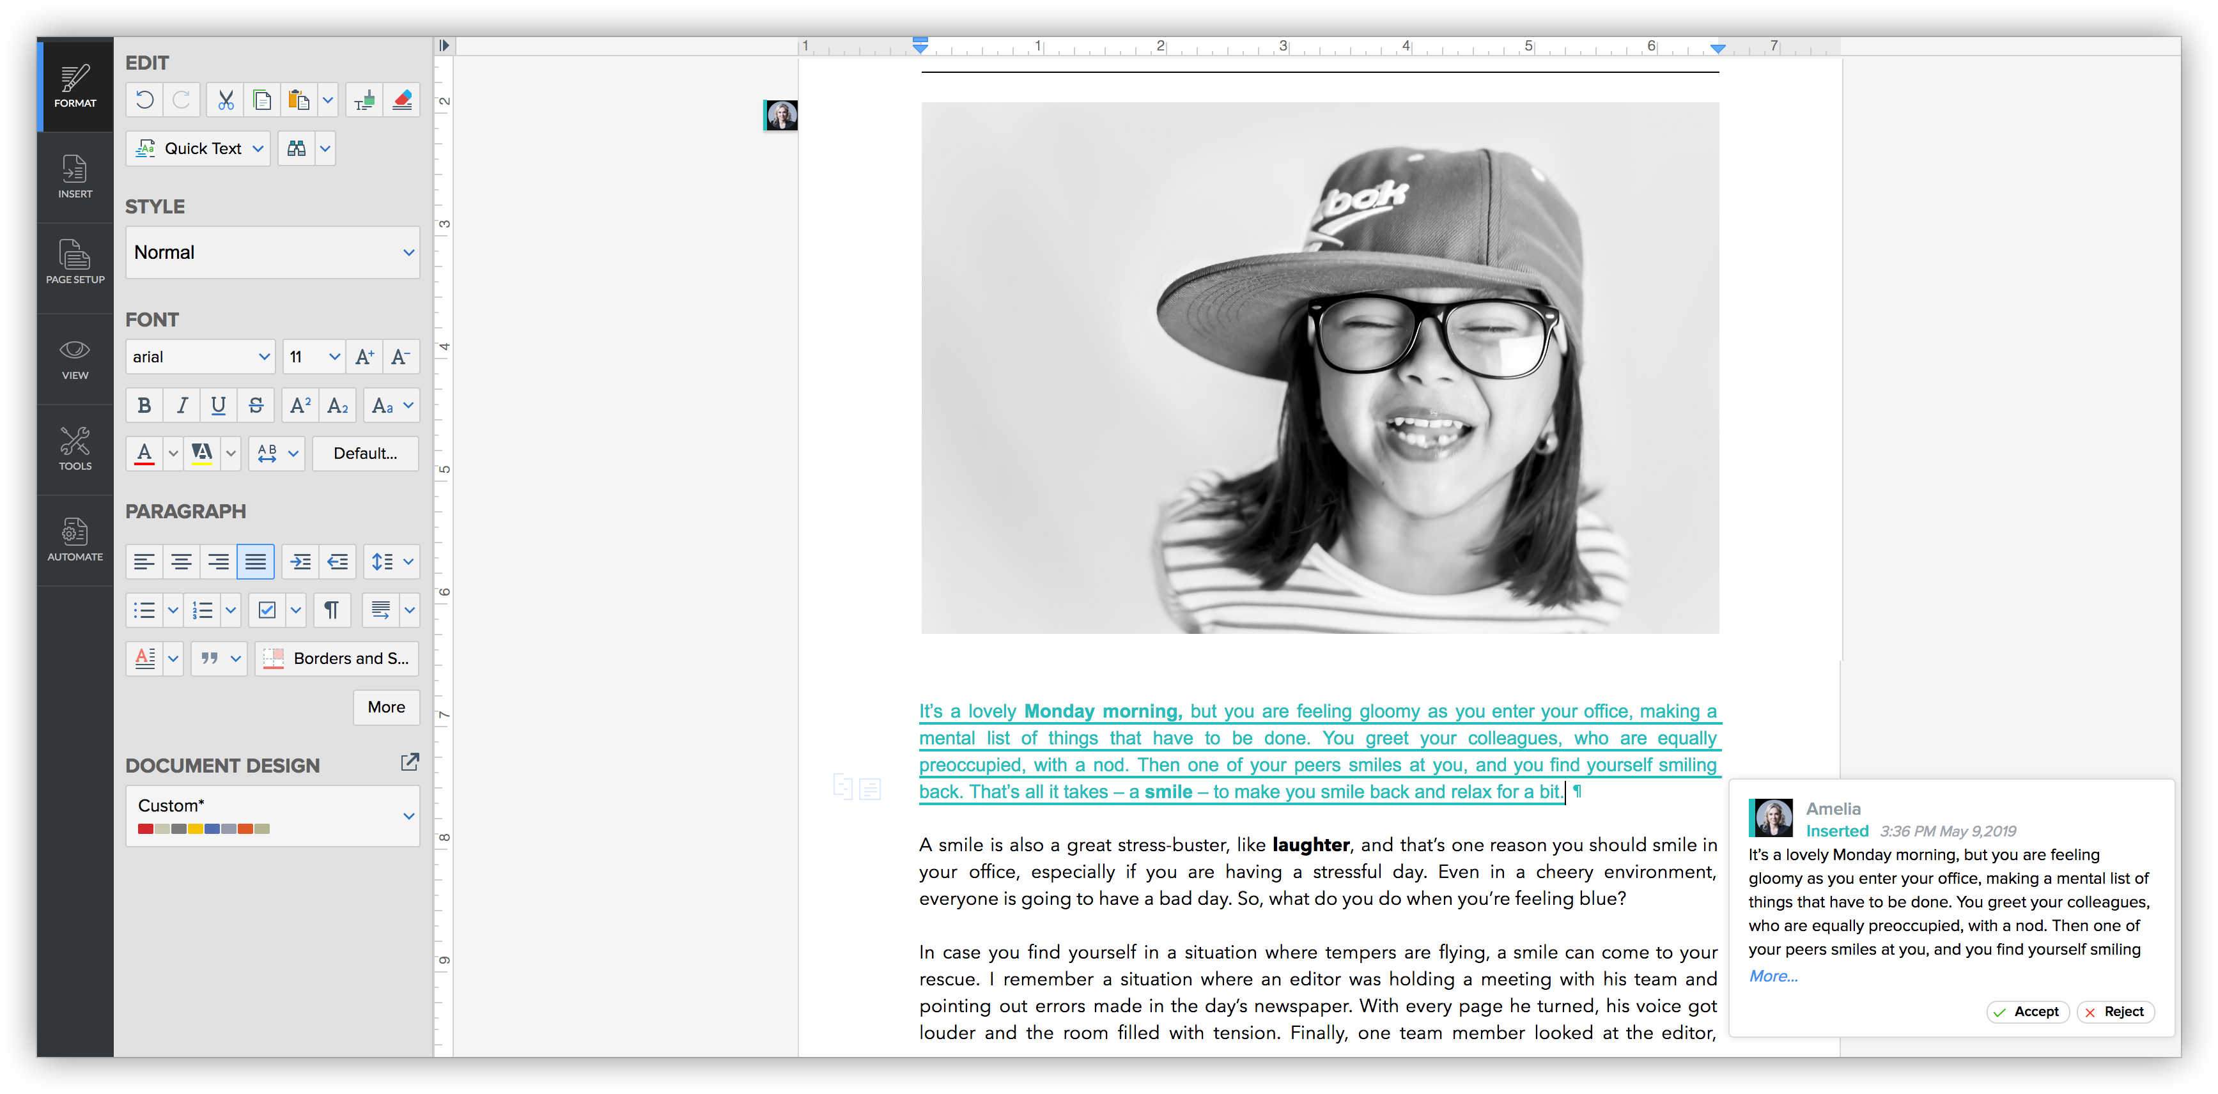2218x1094 pixels.
Task: Click the font color red swatch button
Action: click(144, 454)
